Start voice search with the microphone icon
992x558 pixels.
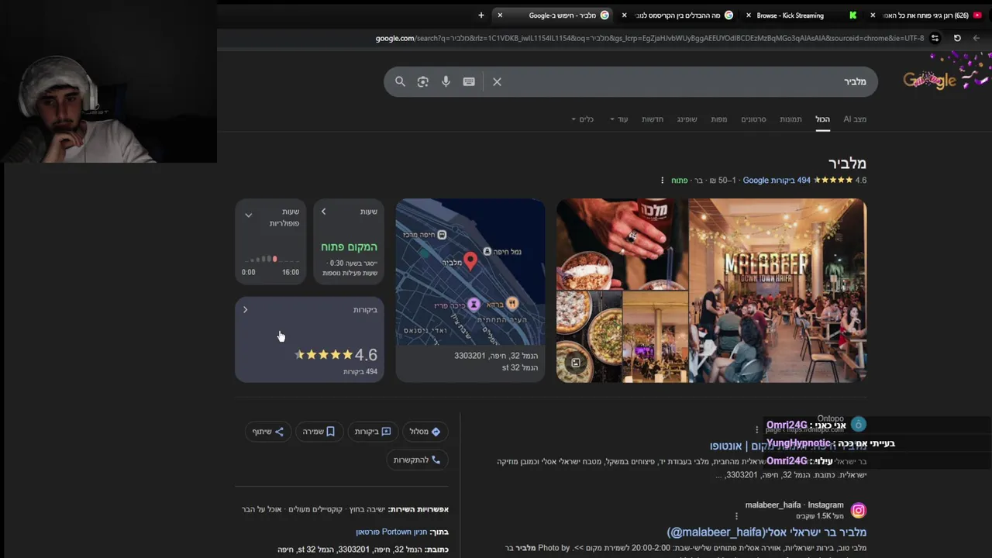coord(446,81)
